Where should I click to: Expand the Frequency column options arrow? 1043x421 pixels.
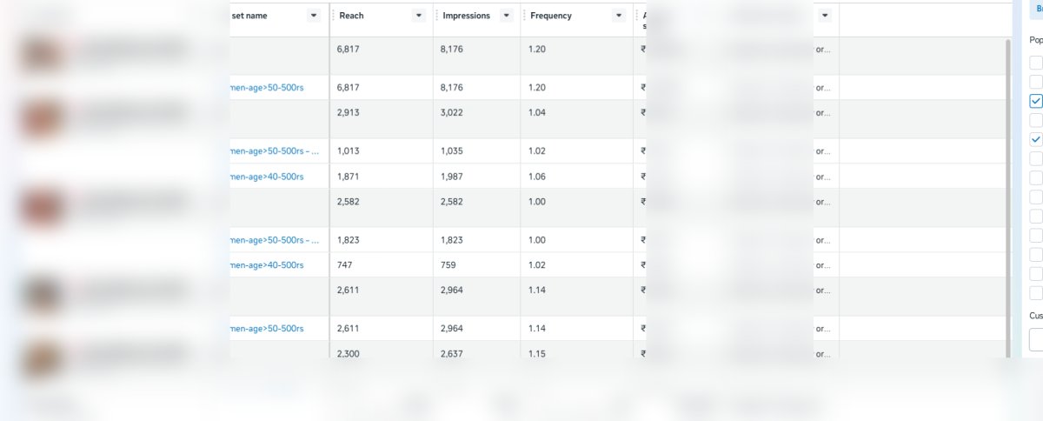pos(618,16)
